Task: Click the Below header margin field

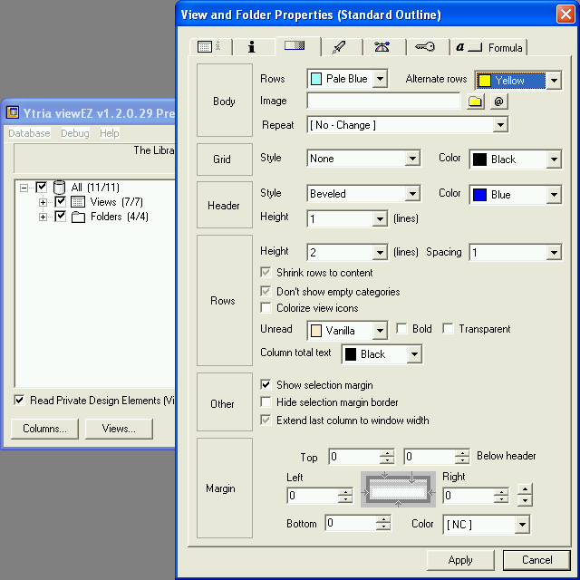Action: click(x=430, y=457)
